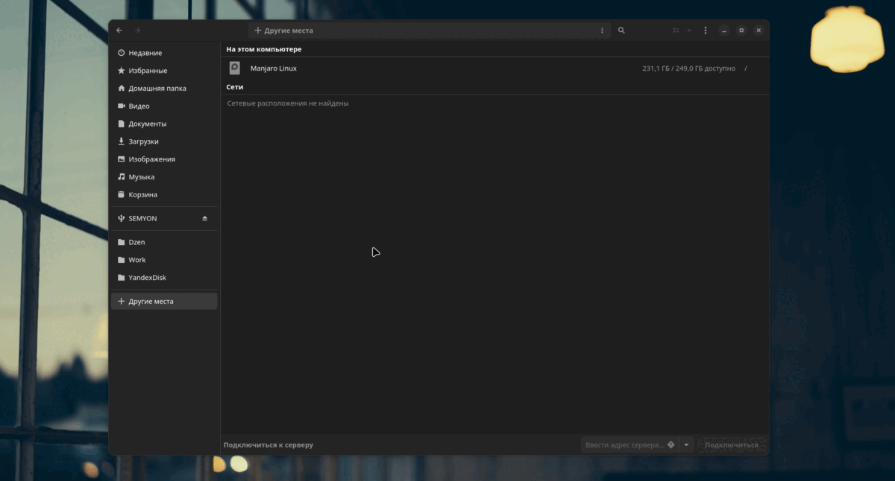Open Недавние in the sidebar

coord(145,53)
